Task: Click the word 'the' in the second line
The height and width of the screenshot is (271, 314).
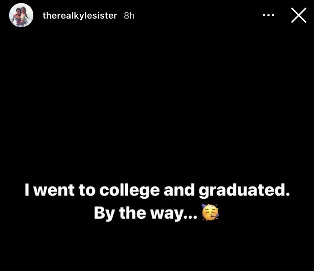Action: pos(132,213)
